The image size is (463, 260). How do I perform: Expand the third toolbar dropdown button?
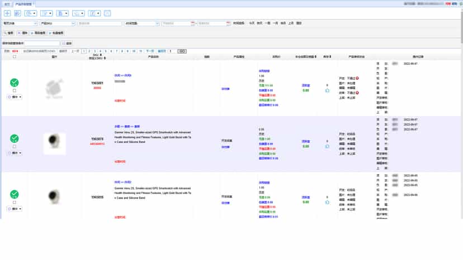coord(30,13)
